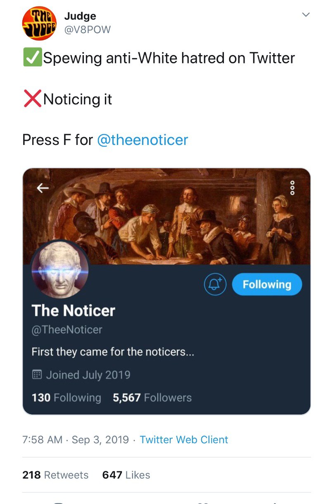Click the Judge display name
This screenshot has height=504, width=321.
pyautogui.click(x=80, y=16)
